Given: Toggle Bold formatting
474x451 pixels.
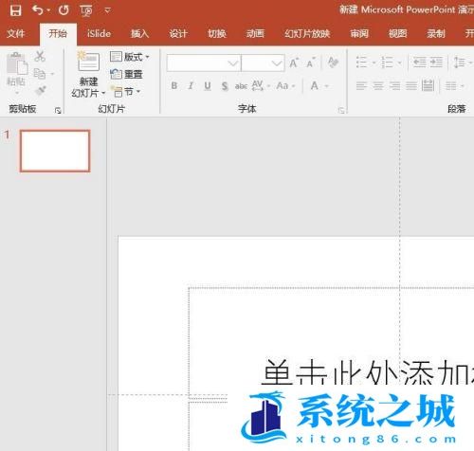Looking at the screenshot, I should tap(174, 85).
